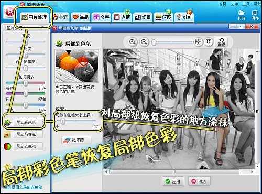
Task: Click the scroll right arrow below photo
Action: (x=252, y=172)
